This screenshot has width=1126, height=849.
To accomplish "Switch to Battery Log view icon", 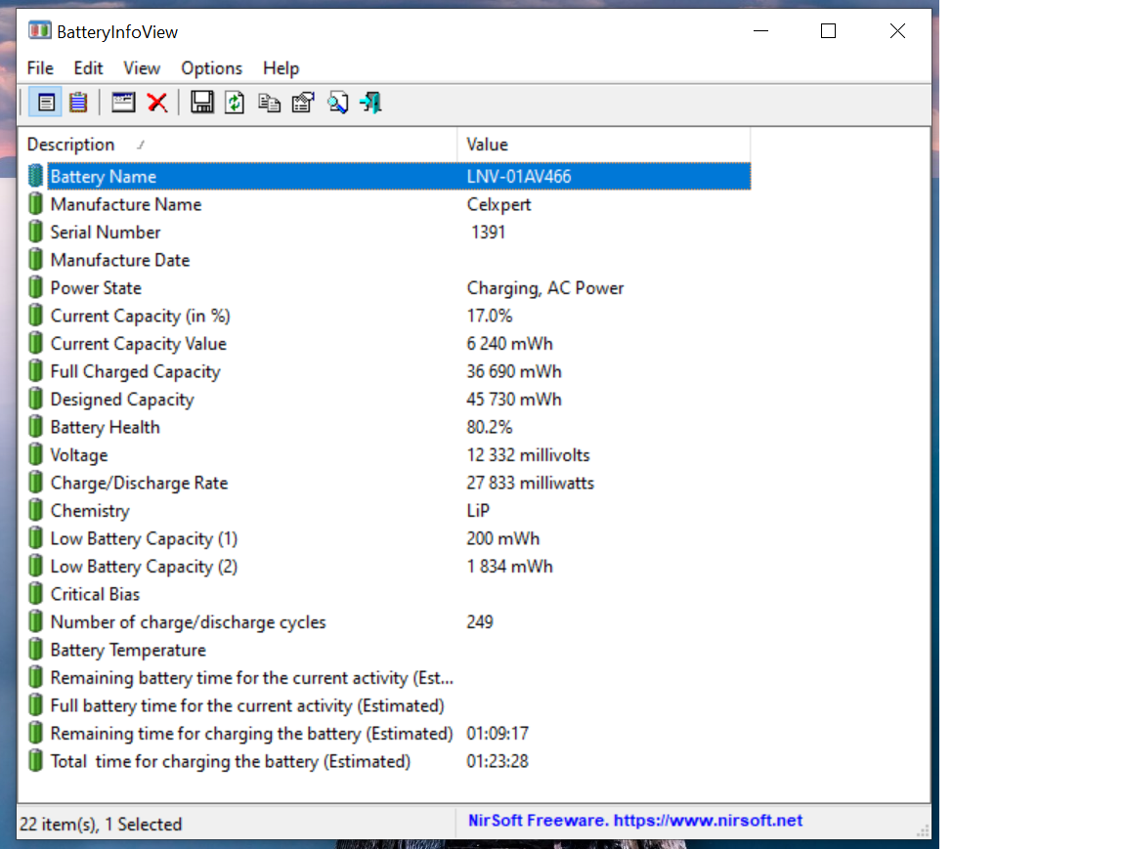I will point(78,103).
